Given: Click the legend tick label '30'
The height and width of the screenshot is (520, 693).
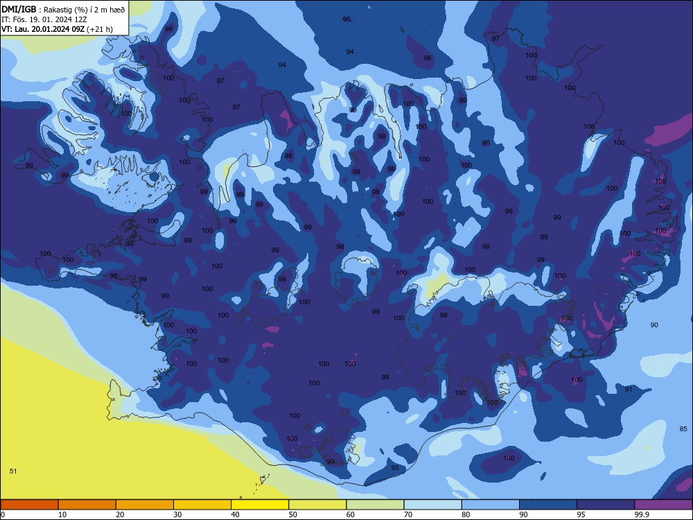Looking at the screenshot, I should tap(177, 514).
